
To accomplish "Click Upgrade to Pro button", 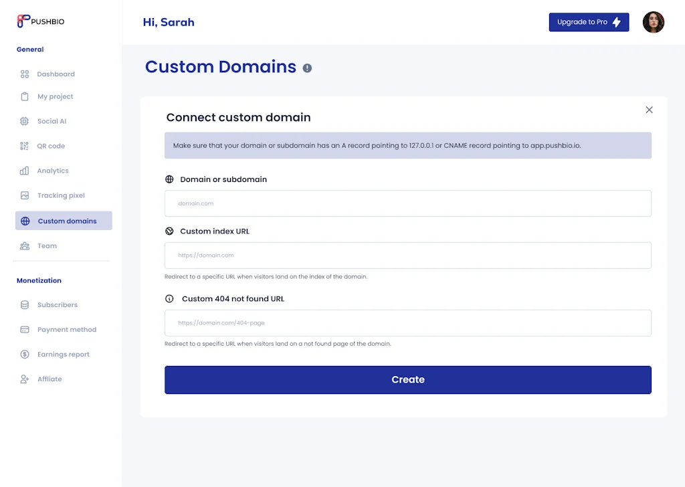I will pos(589,22).
